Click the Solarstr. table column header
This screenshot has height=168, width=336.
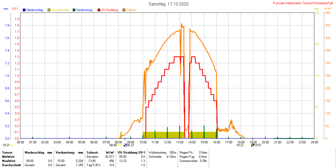pyautogui.click(x=93, y=152)
